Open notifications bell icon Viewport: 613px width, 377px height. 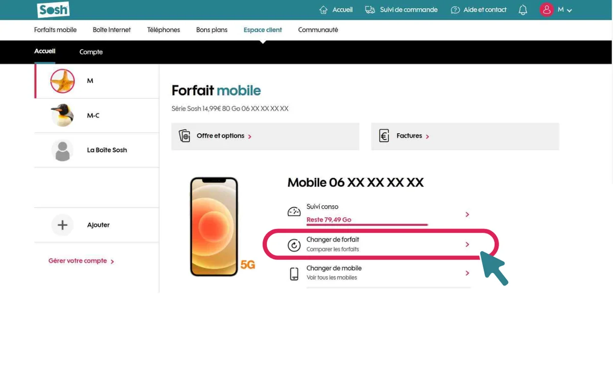[523, 10]
